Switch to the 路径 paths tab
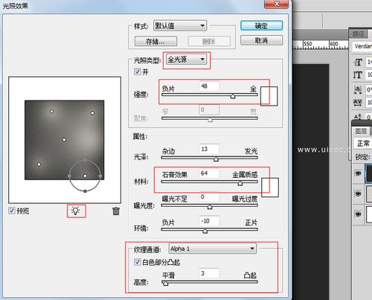The width and height of the screenshot is (372, 300). pos(359,33)
